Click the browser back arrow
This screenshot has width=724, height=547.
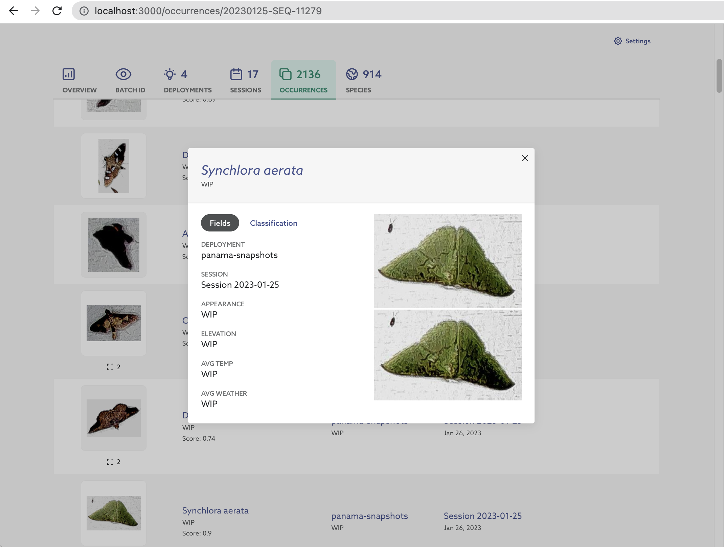tap(14, 11)
